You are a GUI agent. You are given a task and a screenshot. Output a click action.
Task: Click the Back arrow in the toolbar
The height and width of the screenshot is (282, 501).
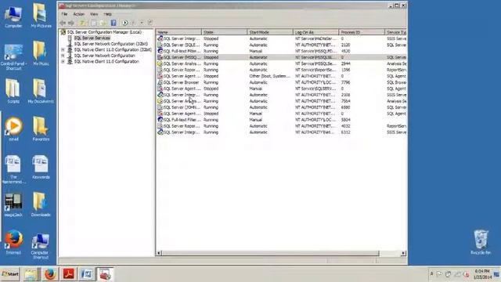coord(63,23)
